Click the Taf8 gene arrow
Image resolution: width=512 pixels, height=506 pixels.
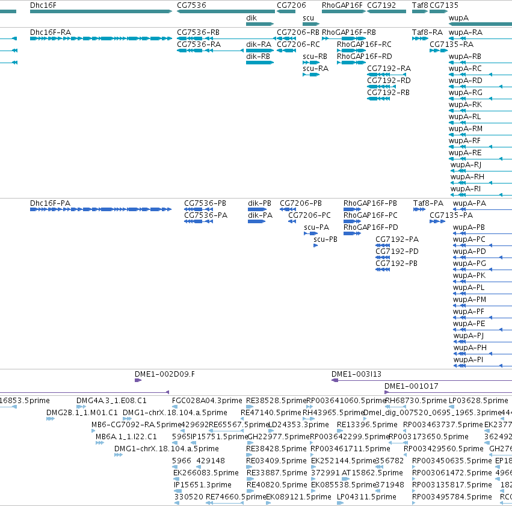pos(420,11)
